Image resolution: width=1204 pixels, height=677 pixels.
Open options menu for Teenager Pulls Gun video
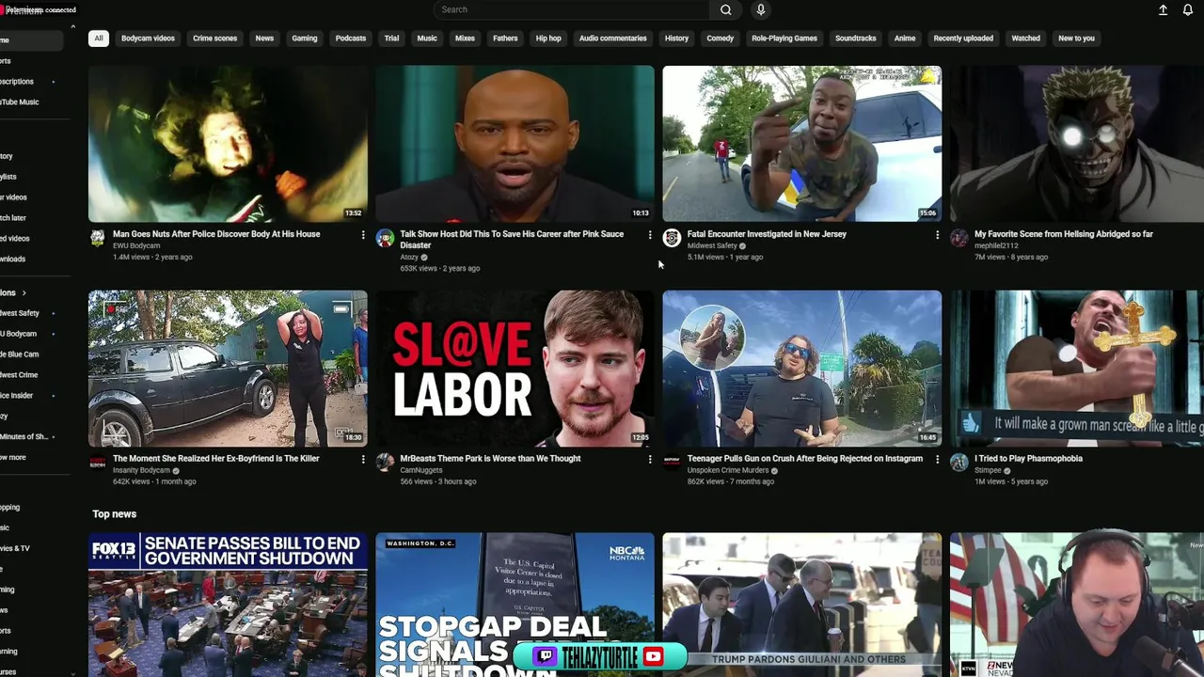click(937, 460)
